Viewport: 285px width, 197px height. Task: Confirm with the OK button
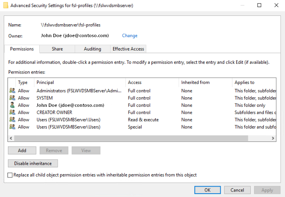click(207, 190)
